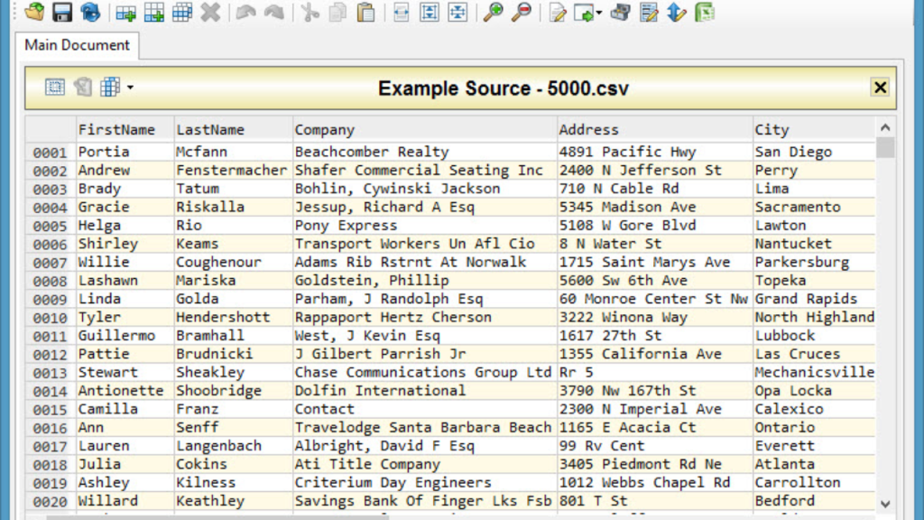Screen dimensions: 924x520
Task: Click the grayed document icon in source header
Action: point(82,88)
